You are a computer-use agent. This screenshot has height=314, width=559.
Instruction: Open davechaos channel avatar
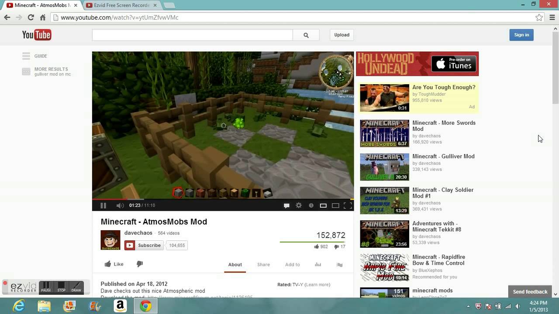(x=110, y=240)
